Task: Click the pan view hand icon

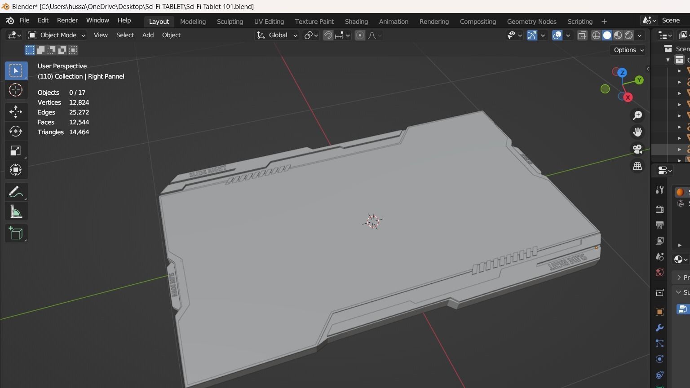Action: coord(637,132)
